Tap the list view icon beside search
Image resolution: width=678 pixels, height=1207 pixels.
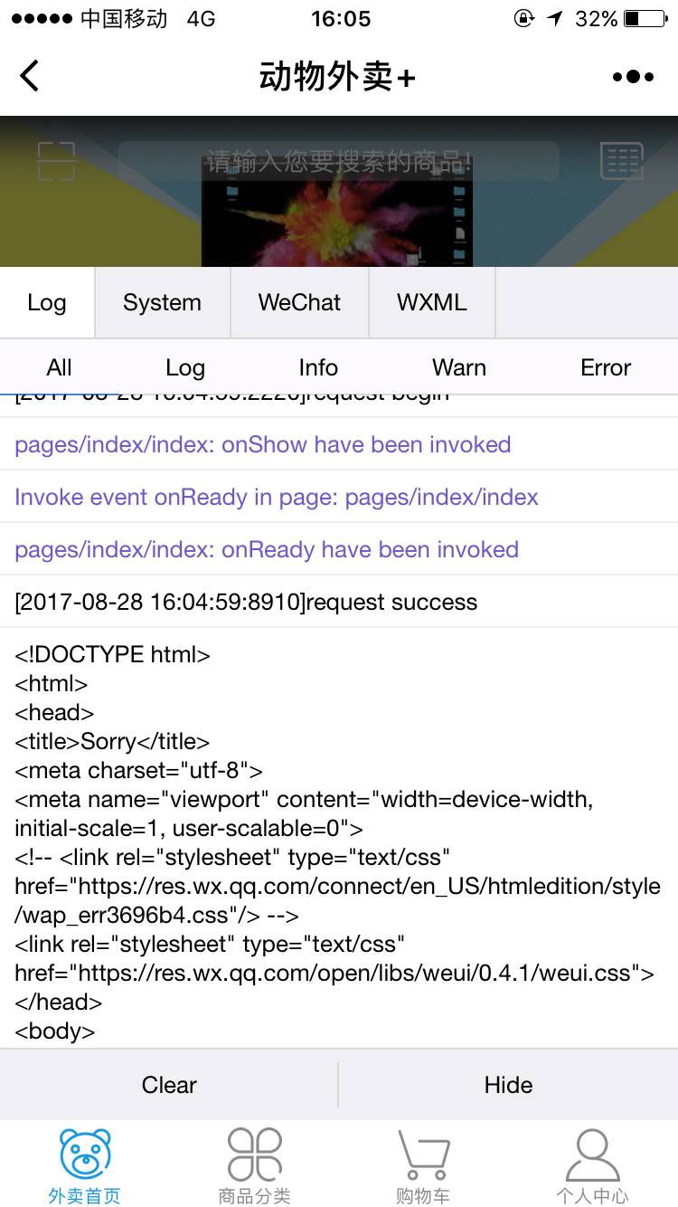click(x=622, y=161)
